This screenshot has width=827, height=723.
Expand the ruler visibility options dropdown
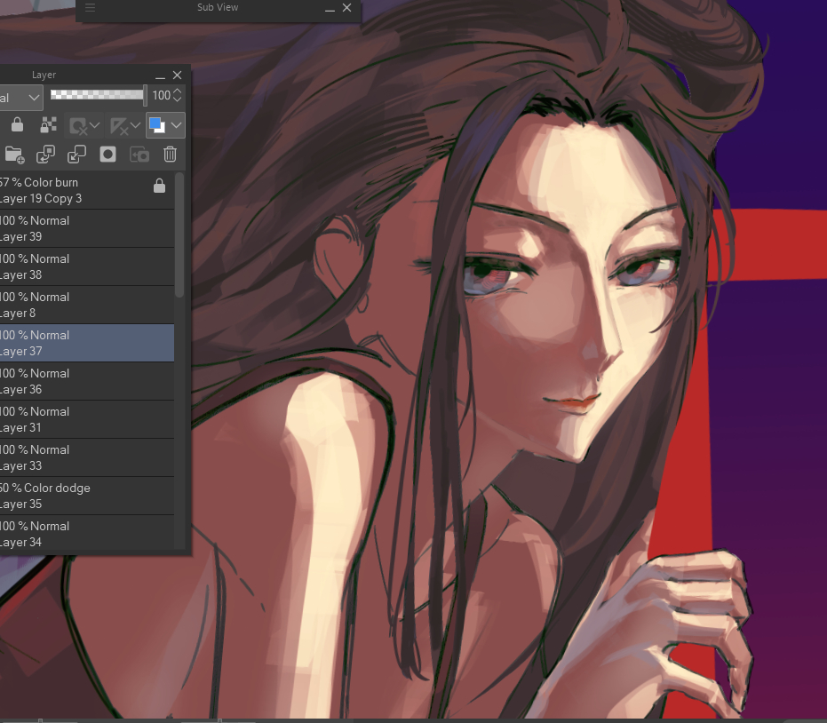[135, 125]
